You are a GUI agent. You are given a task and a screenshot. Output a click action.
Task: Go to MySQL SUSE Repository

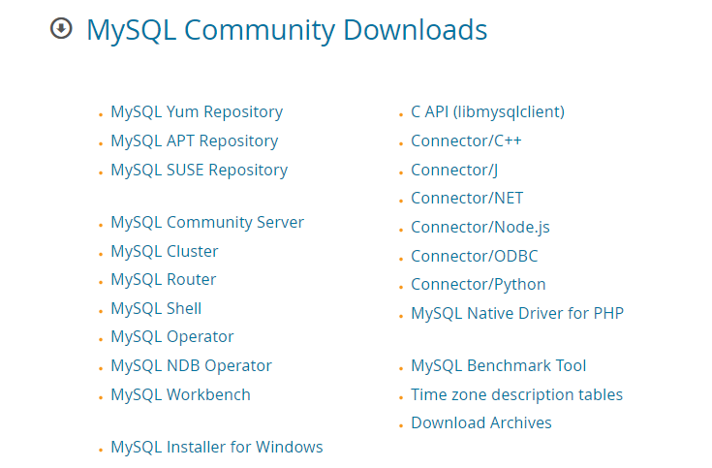200,170
